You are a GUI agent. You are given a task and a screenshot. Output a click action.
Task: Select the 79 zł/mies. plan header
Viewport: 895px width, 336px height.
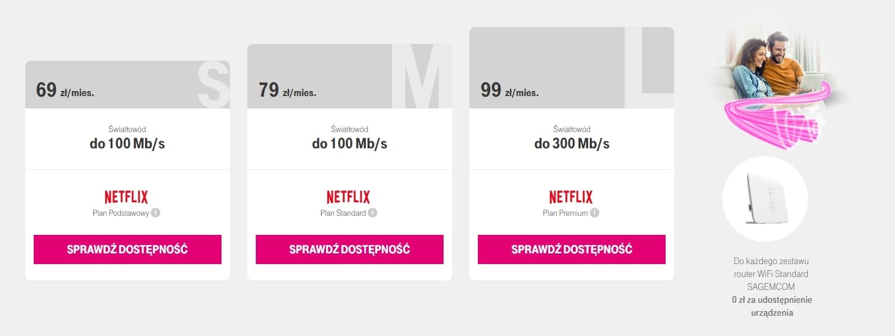(350, 76)
